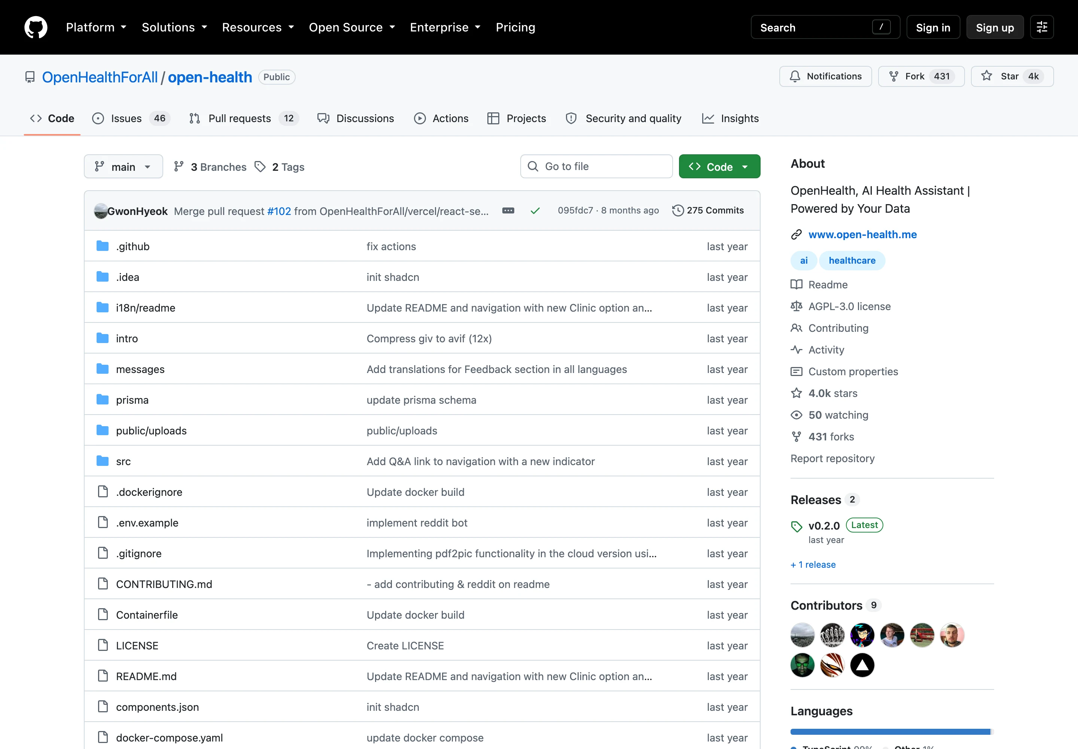1078x749 pixels.
Task: Open the Actions tab
Action: [441, 118]
